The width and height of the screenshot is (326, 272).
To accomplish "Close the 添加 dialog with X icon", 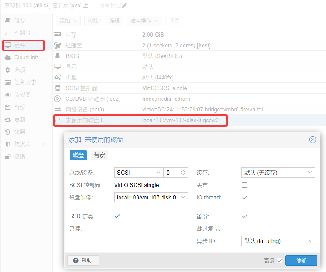I will pyautogui.click(x=313, y=140).
